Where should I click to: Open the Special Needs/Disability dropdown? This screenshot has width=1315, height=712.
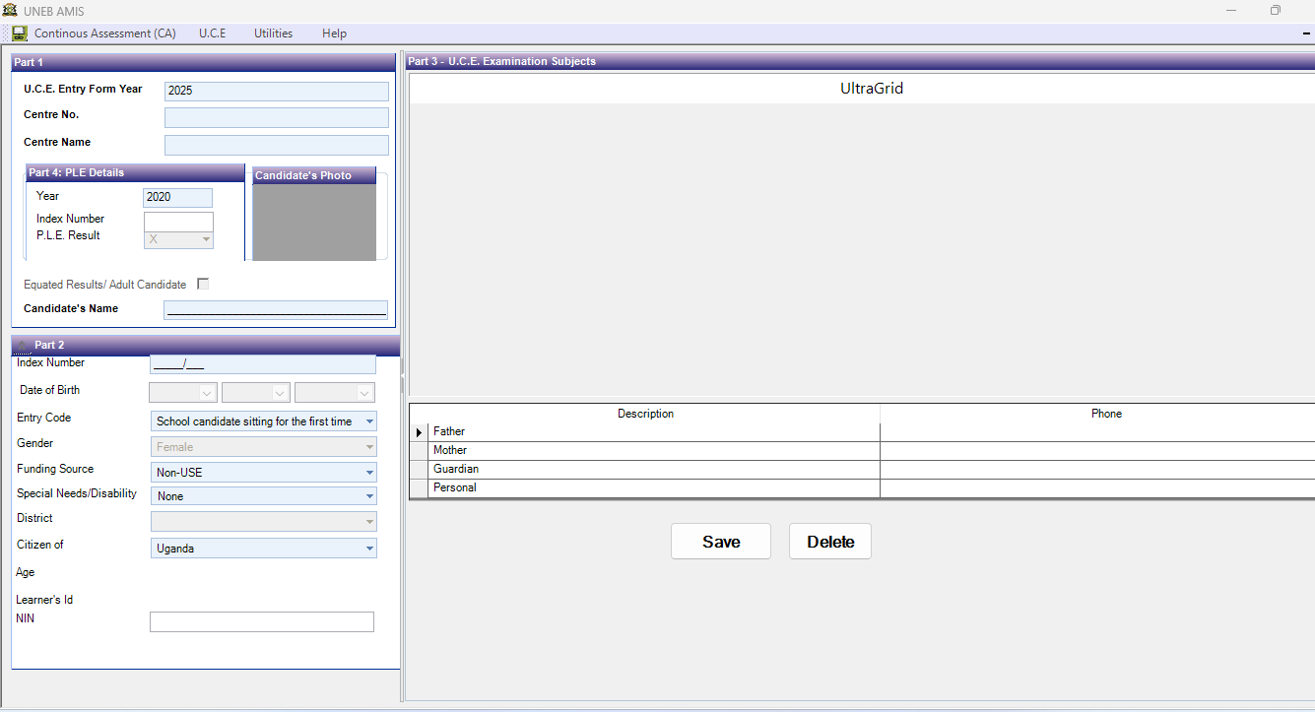(x=369, y=496)
